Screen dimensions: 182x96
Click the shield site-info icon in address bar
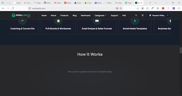(30, 8)
